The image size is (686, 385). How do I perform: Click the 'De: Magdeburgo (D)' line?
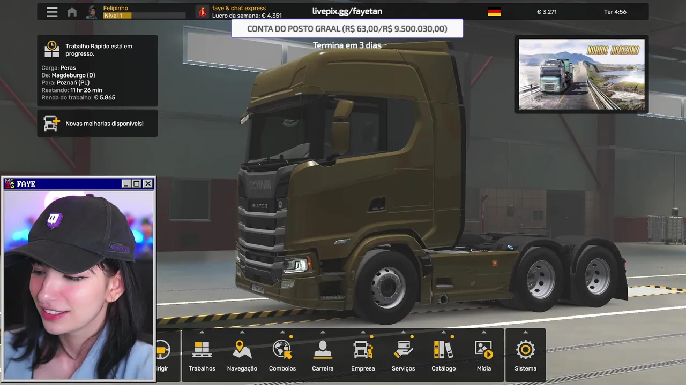(x=68, y=75)
